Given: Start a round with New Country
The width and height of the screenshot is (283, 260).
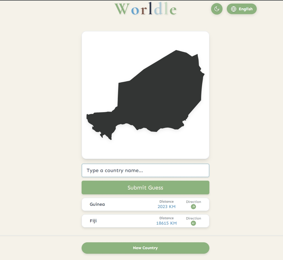Looking at the screenshot, I should 145,248.
